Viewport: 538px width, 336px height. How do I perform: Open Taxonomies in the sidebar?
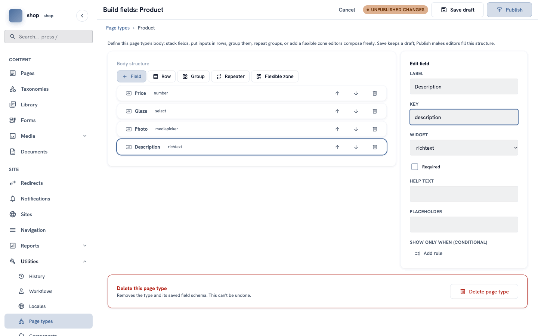49,89
